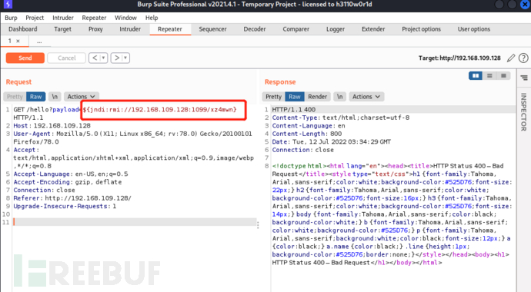Switch to Decoder tab

pos(255,29)
